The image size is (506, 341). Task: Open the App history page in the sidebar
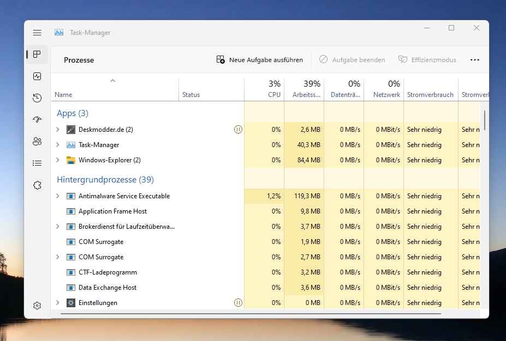(x=37, y=98)
